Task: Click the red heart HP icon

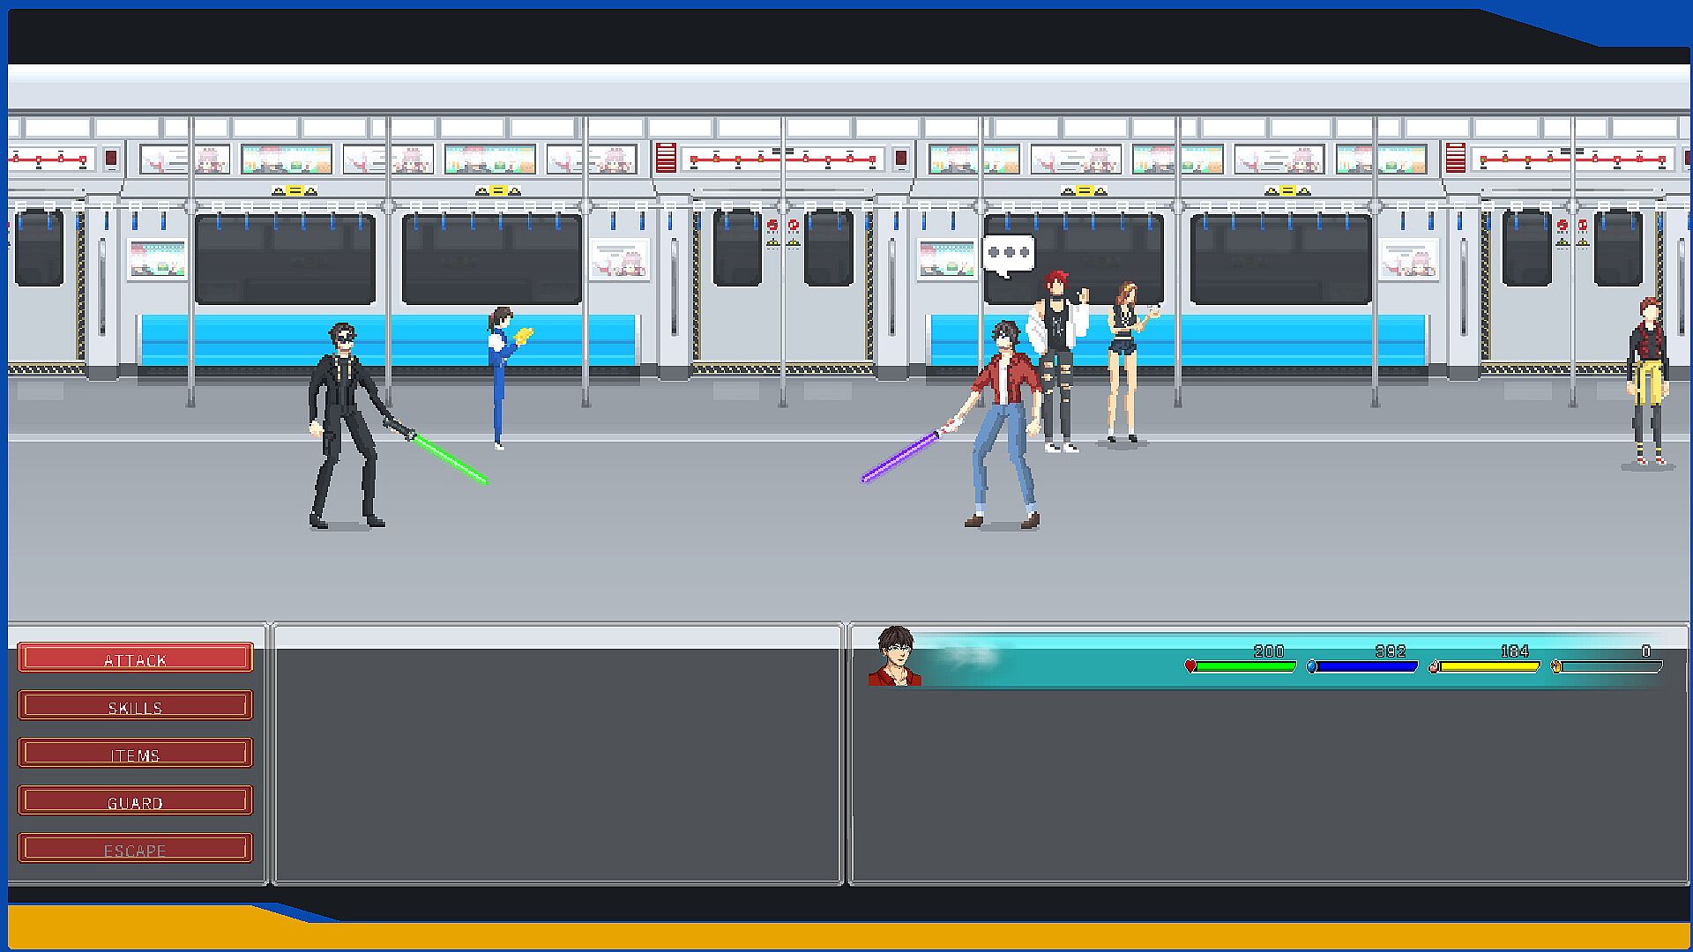Action: 1190,667
